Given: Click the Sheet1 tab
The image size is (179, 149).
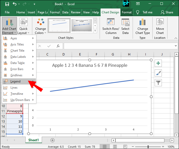Looking at the screenshot, I should 34,140.
